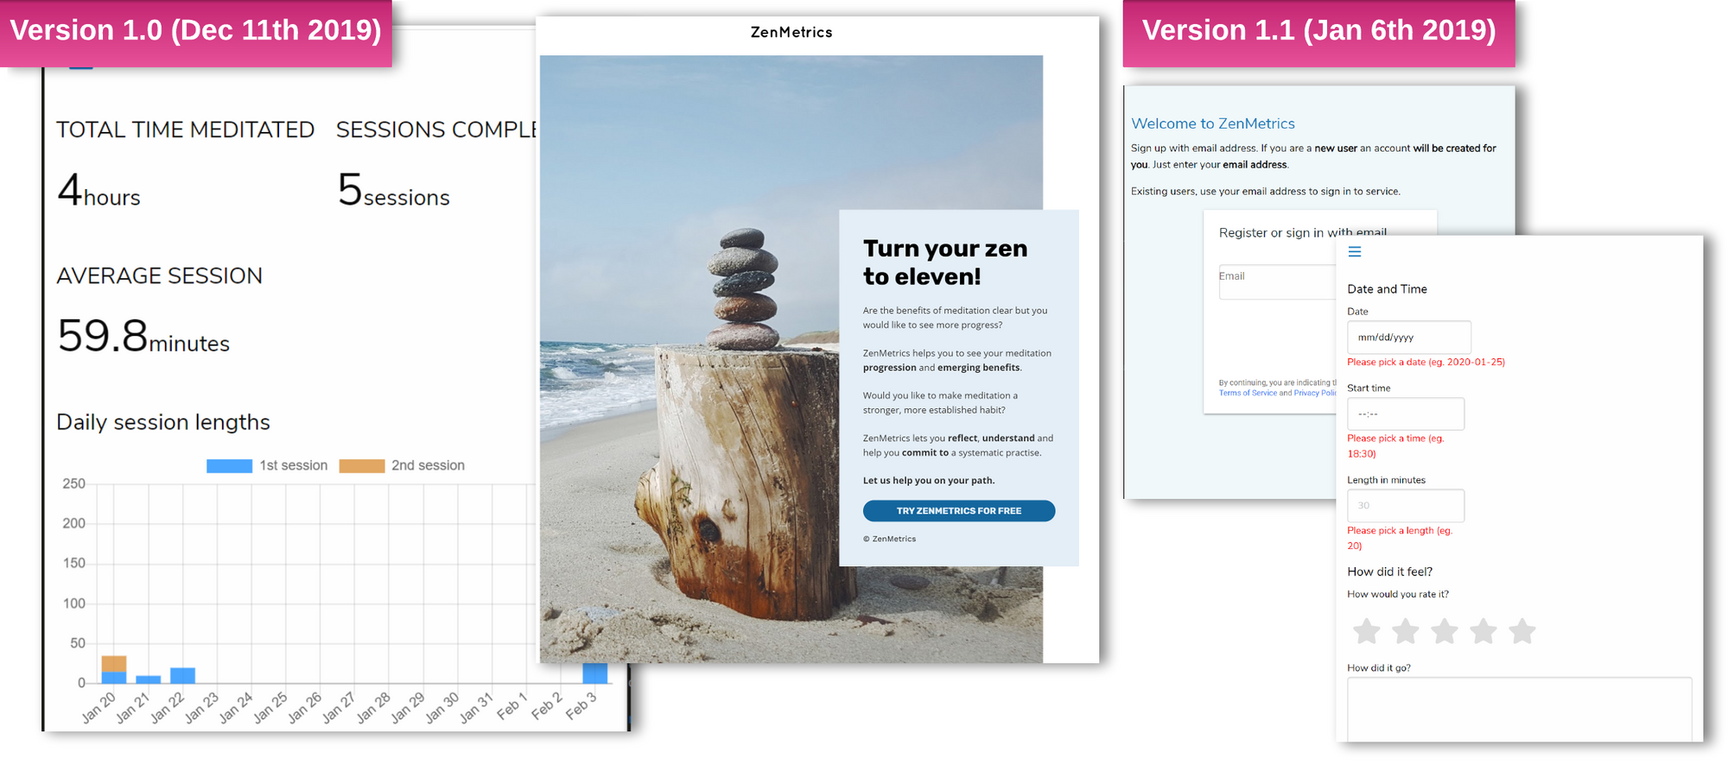Select the blue 1st-session bar on Jan 20
The image size is (1728, 783).
(114, 678)
